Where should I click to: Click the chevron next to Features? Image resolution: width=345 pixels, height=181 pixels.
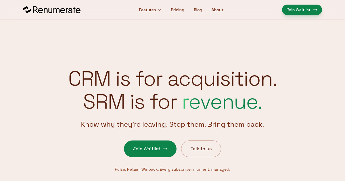point(159,10)
